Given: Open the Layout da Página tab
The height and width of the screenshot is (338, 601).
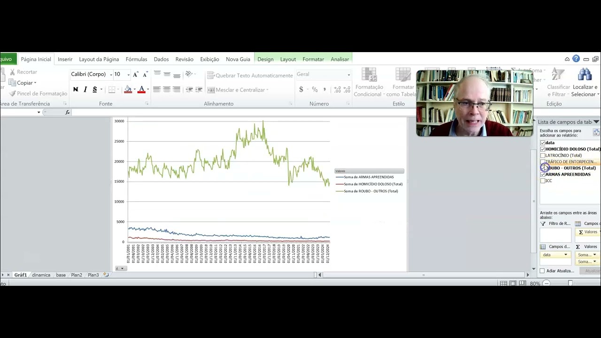Looking at the screenshot, I should pos(99,59).
